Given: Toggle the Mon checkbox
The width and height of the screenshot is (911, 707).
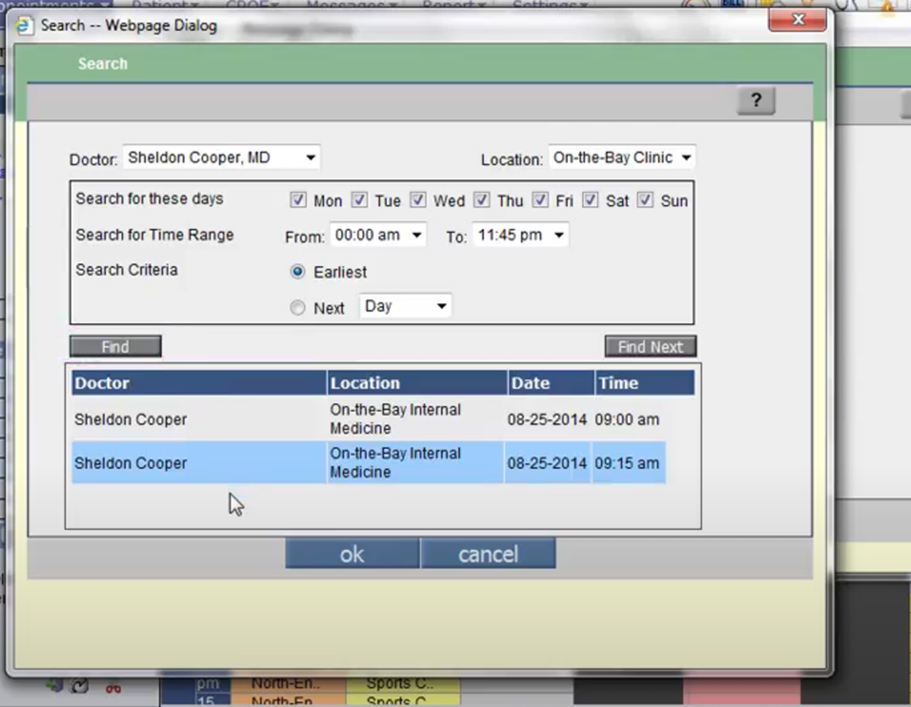Looking at the screenshot, I should (298, 200).
